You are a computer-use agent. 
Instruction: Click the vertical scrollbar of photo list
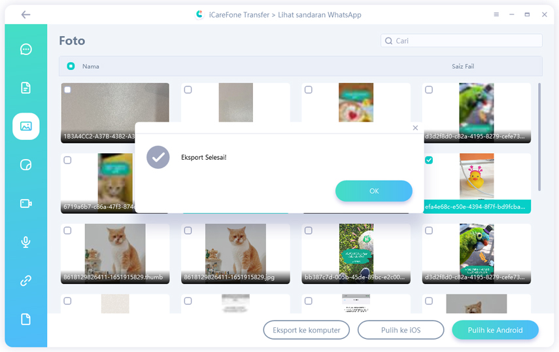[539, 136]
